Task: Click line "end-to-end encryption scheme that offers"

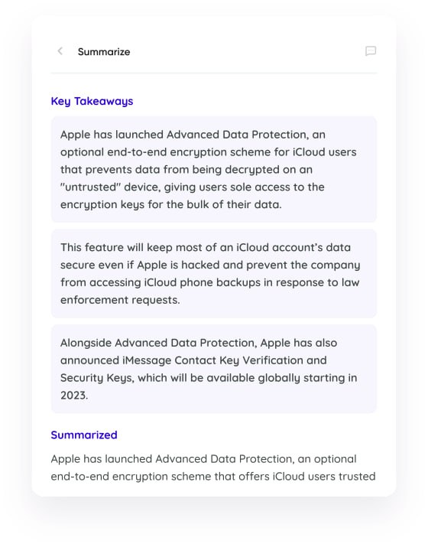Action: coord(213,477)
